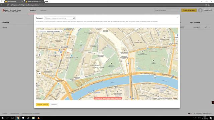Image resolution: width=214 pixels, height=120 pixels.
Task: Click the polygon vertex near the river bridge
Action: coord(125,74)
